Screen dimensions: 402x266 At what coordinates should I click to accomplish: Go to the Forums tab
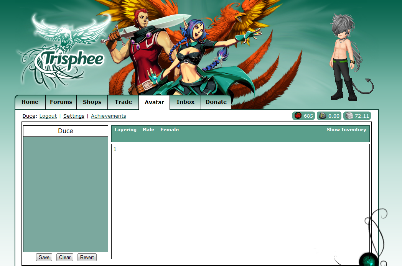(x=61, y=102)
